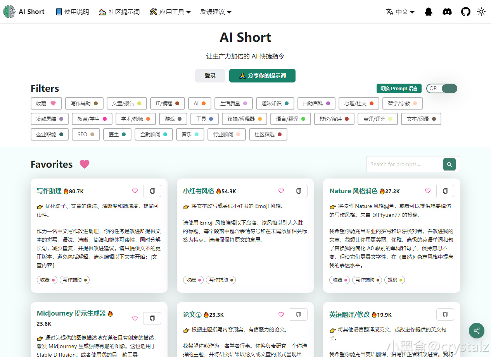The image size is (491, 357).
Task: Toggle the SEO filter tag
Action: [86, 134]
